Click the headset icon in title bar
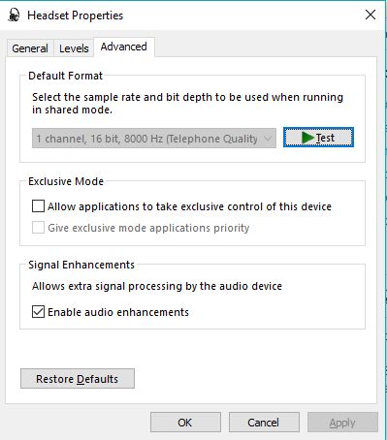Viewport: 387px width, 440px height. pyautogui.click(x=14, y=15)
